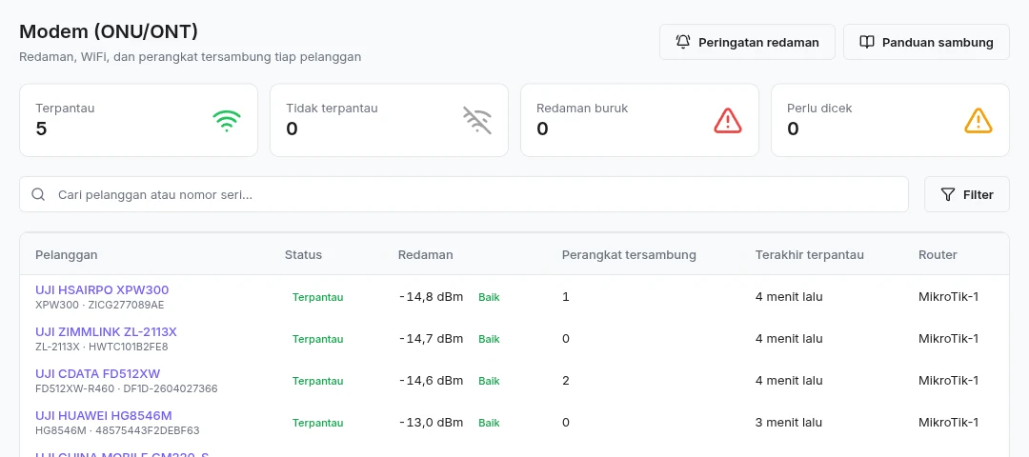Click the red warning triangle in Redaman buruk
Viewport: 1029px width, 457px height.
click(728, 121)
